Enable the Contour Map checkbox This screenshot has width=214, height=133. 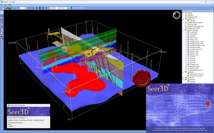(x=186, y=25)
